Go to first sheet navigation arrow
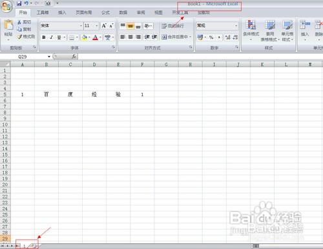 click(x=3, y=246)
